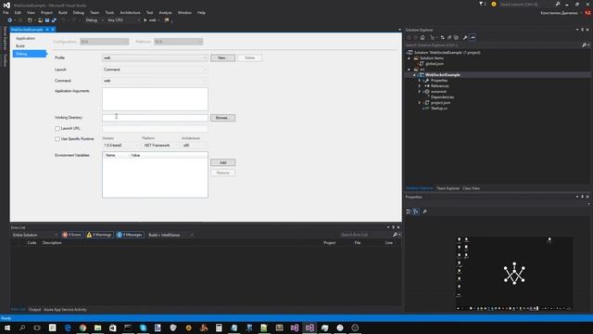
Task: Select Startup.cs in Solution Explorer
Action: click(x=438, y=109)
